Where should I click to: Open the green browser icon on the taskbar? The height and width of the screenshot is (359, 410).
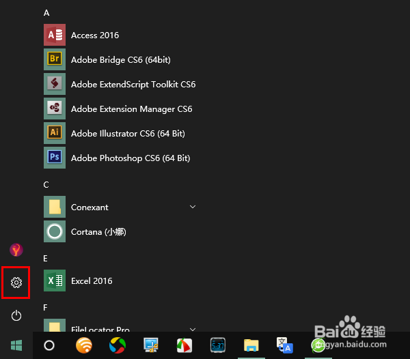(x=318, y=345)
